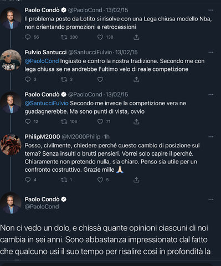Retweet the tweet with 200 retweets
This screenshot has width=221, height=266.
click(x=64, y=37)
